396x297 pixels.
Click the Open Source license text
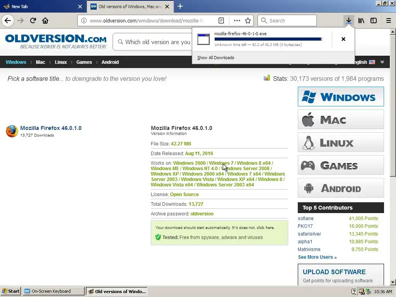184,195
